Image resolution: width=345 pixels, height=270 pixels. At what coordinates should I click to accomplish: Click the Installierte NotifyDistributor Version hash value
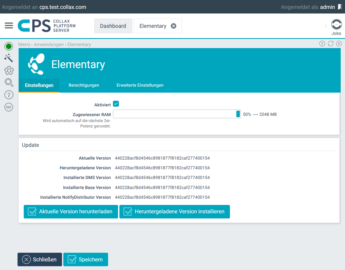162,197
